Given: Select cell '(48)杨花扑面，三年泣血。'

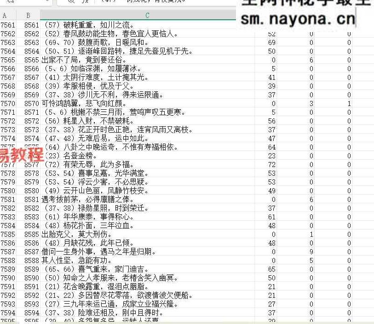Looking at the screenshot, I should tap(147, 225).
